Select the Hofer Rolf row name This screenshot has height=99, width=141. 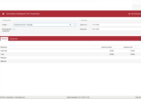click(4, 51)
